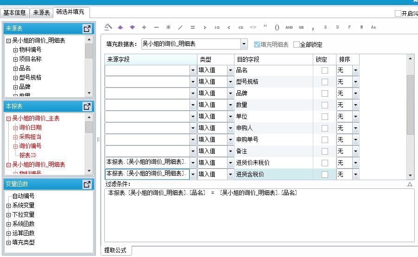Check the lock box for 申购人 row

[x=325, y=128]
